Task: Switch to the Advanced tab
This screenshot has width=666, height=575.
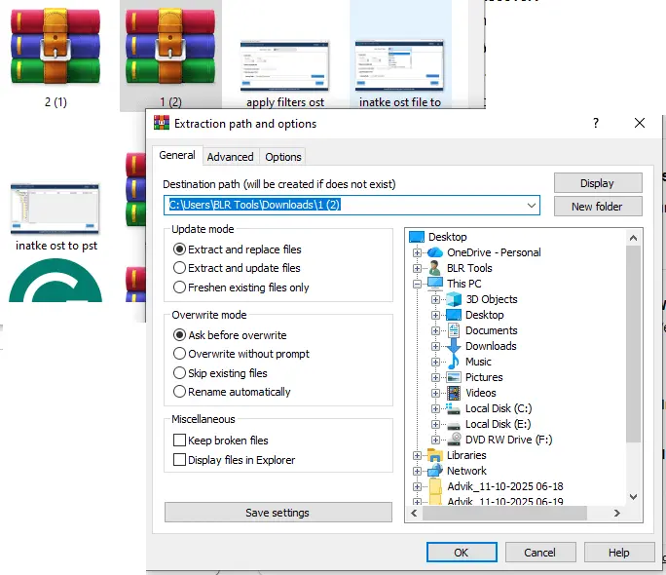Action: tap(230, 157)
